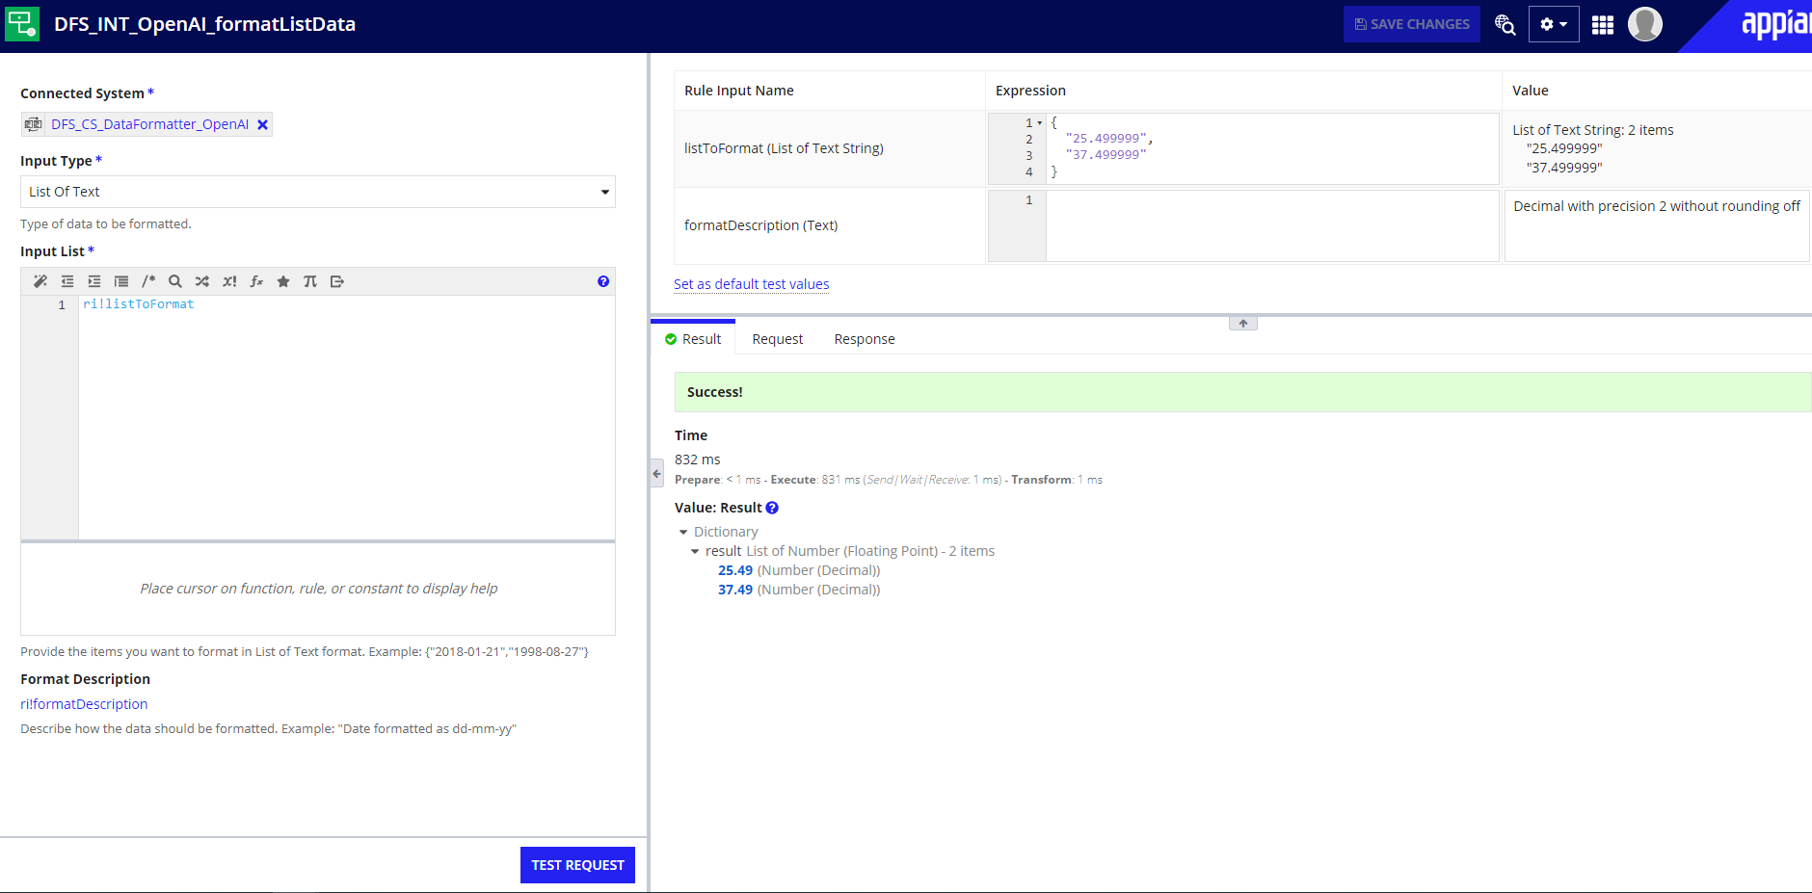The width and height of the screenshot is (1812, 893).
Task: Click the shuffle arrows toolbar icon
Action: (202, 281)
